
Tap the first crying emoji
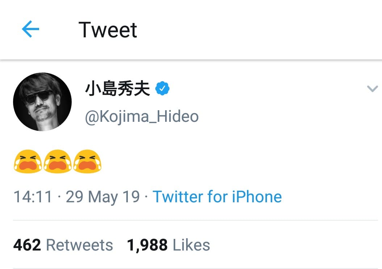pos(28,161)
